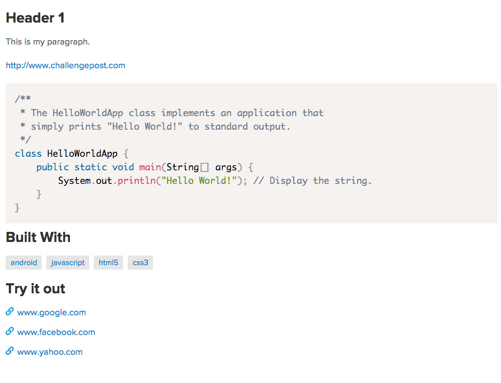Viewport: 501px width, 383px height.
Task: Click the link icon beside www.yahoo.com
Action: (x=10, y=351)
